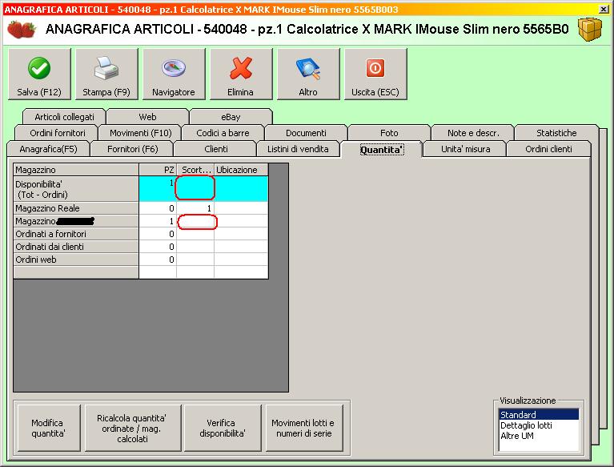
Task: Click Ricalcola quantita' ordinate button
Action: click(132, 428)
